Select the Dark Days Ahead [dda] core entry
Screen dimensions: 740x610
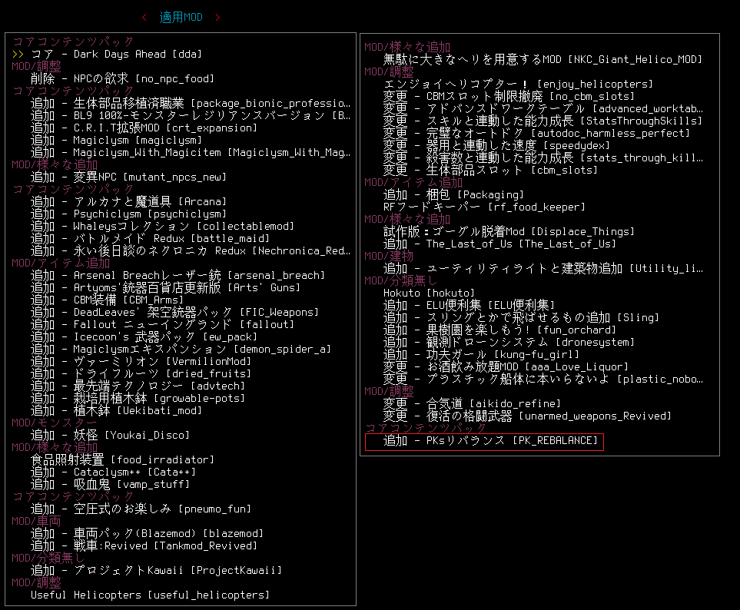(108, 55)
